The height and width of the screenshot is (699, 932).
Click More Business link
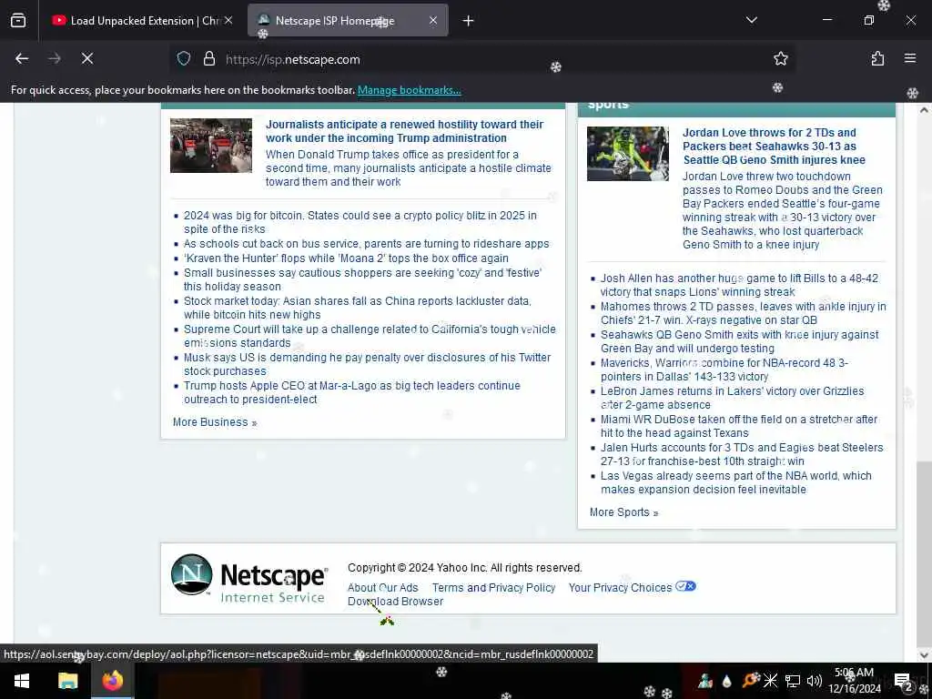click(215, 422)
